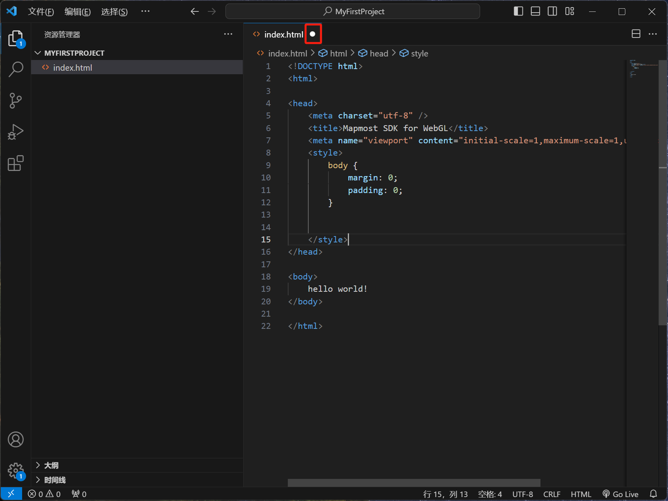Image resolution: width=668 pixels, height=501 pixels.
Task: Open the 文件(F) menu
Action: [x=41, y=12]
